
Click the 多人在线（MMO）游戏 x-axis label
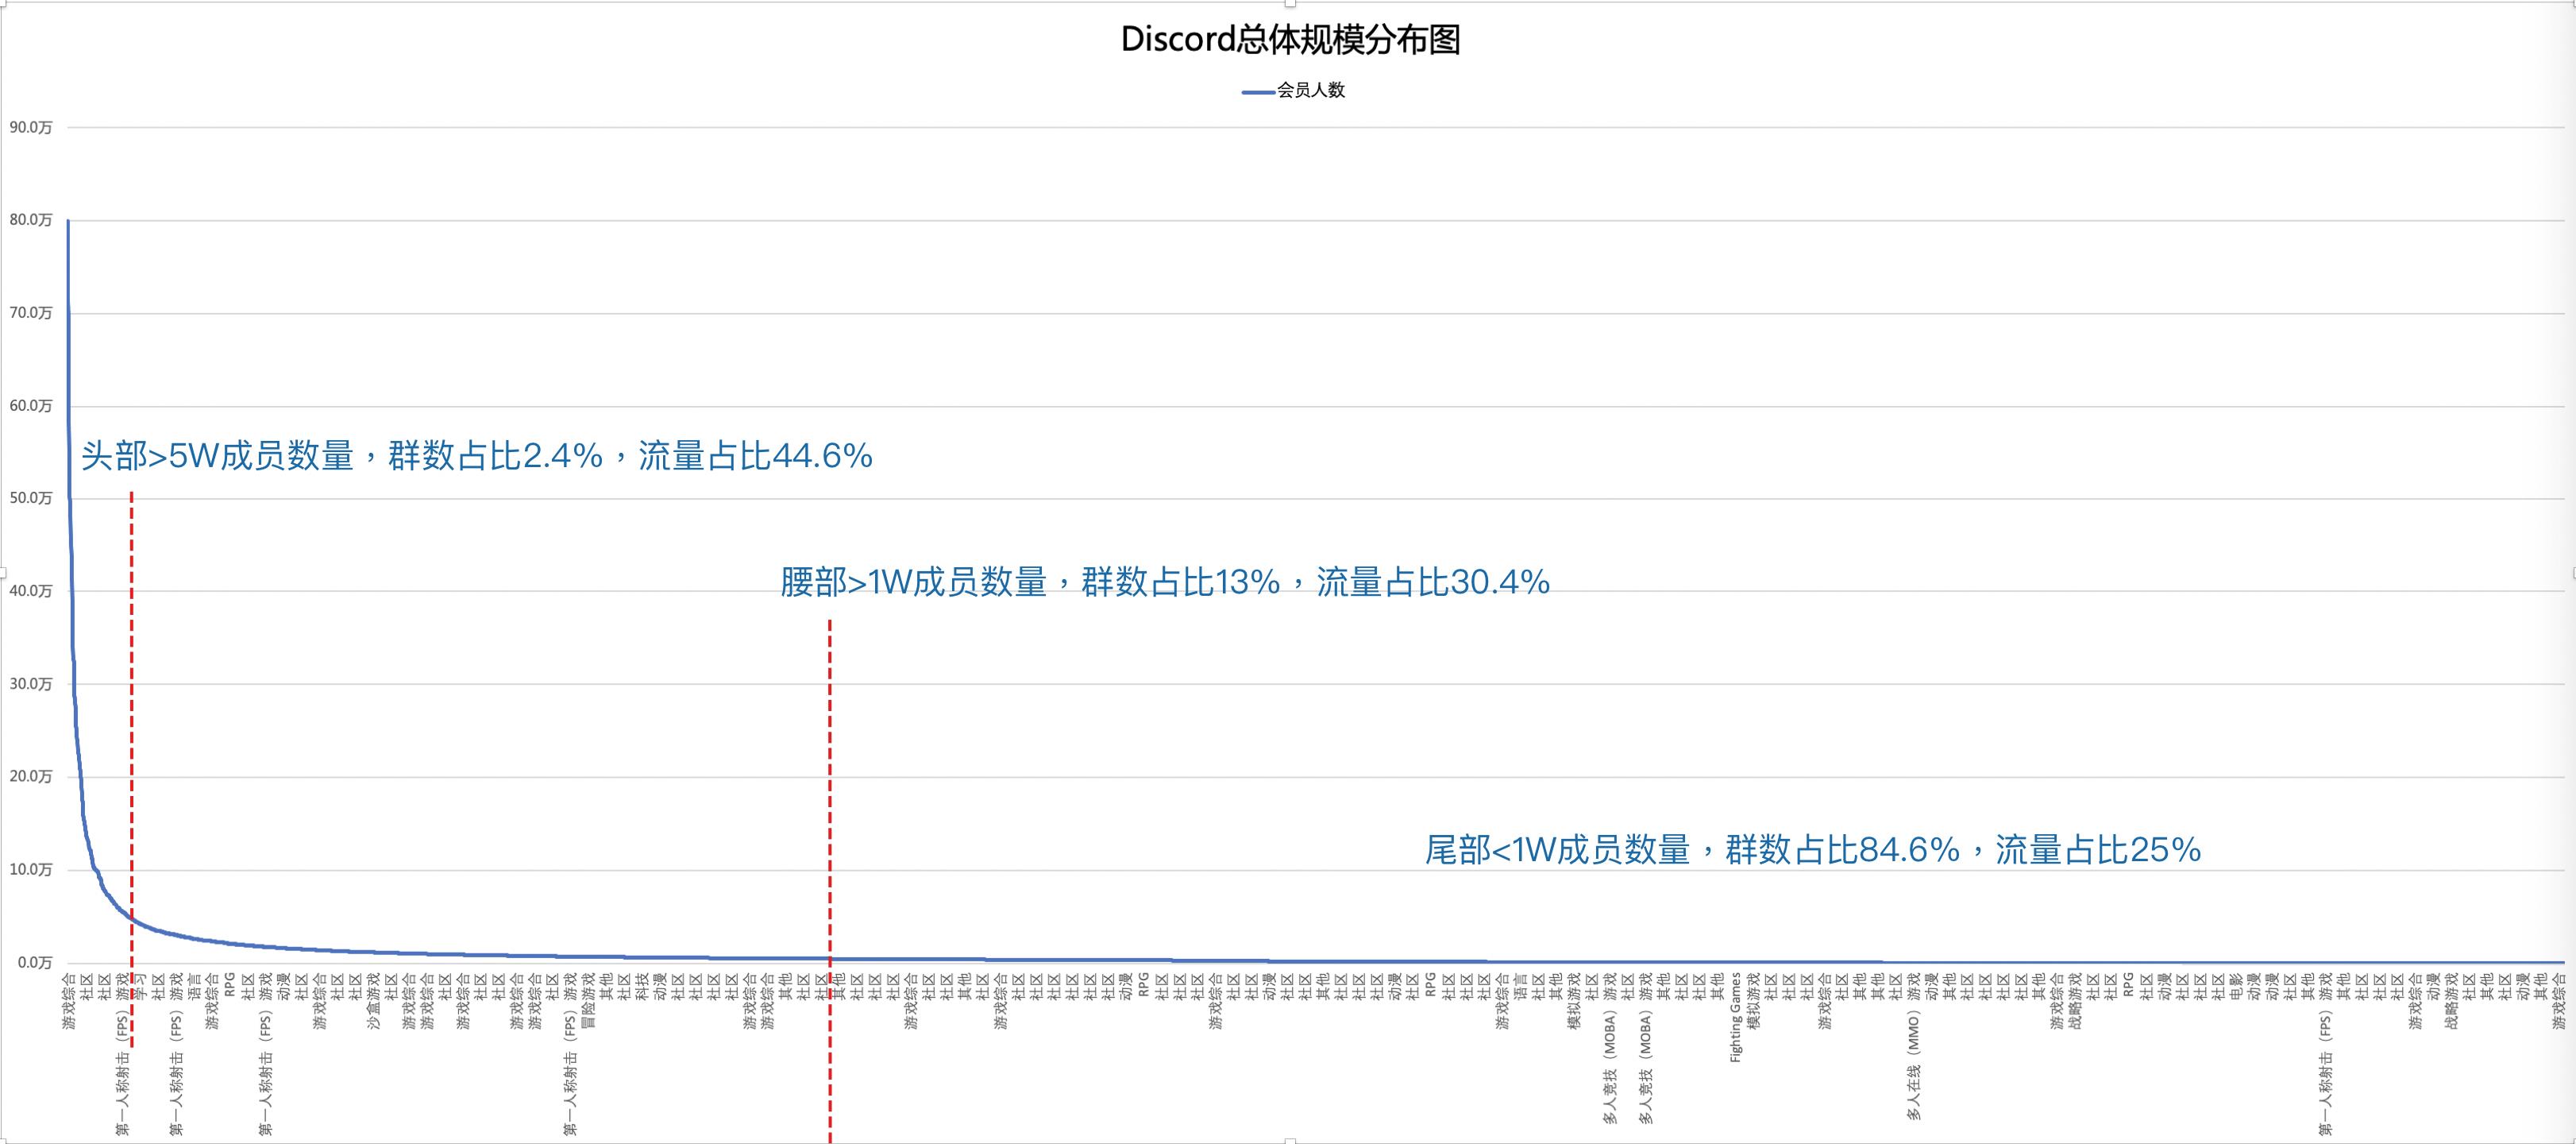pos(1914,1046)
